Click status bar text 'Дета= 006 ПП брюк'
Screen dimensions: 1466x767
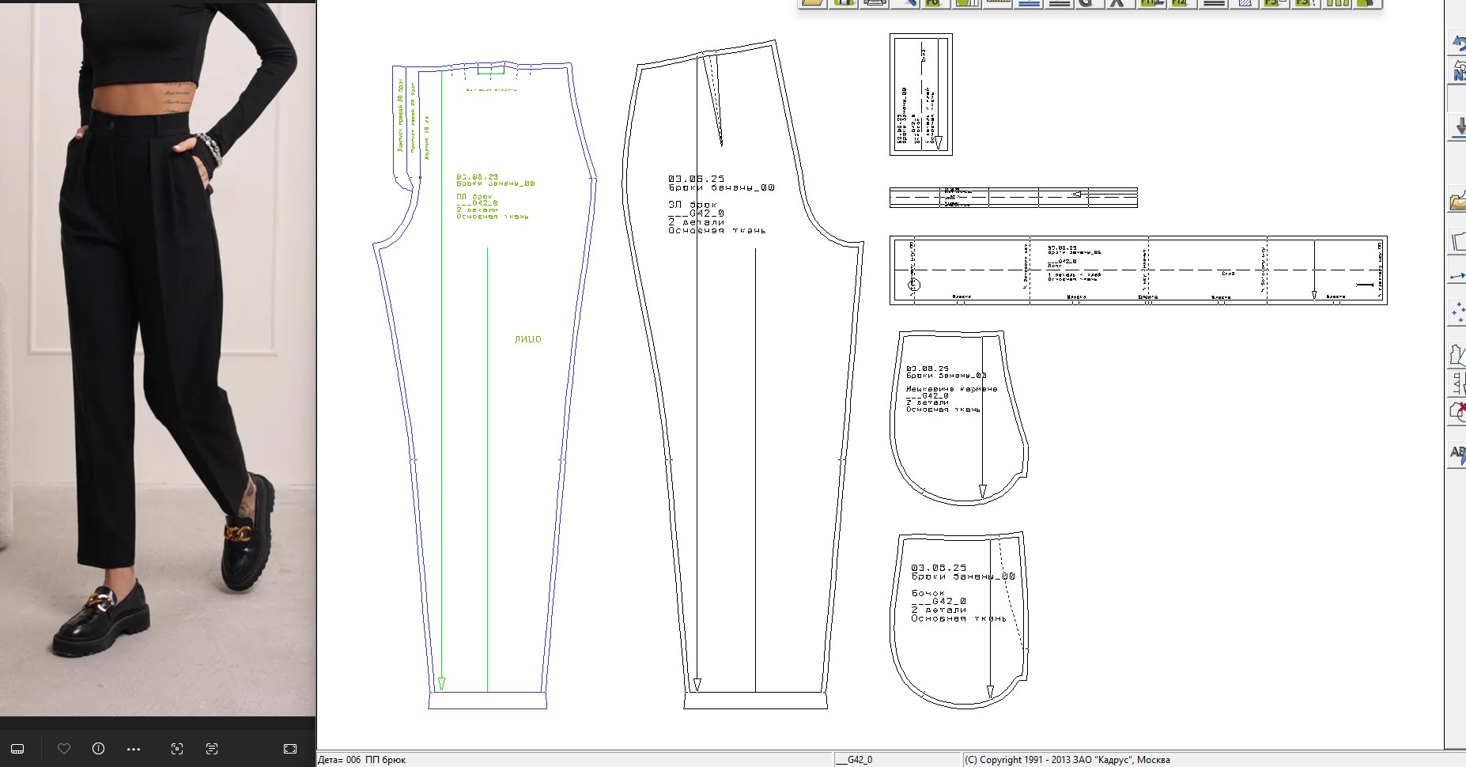coord(362,760)
